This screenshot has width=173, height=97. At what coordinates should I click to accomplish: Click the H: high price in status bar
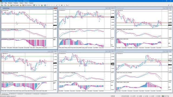click(139, 96)
